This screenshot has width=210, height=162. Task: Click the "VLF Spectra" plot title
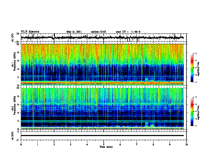(x=30, y=31)
